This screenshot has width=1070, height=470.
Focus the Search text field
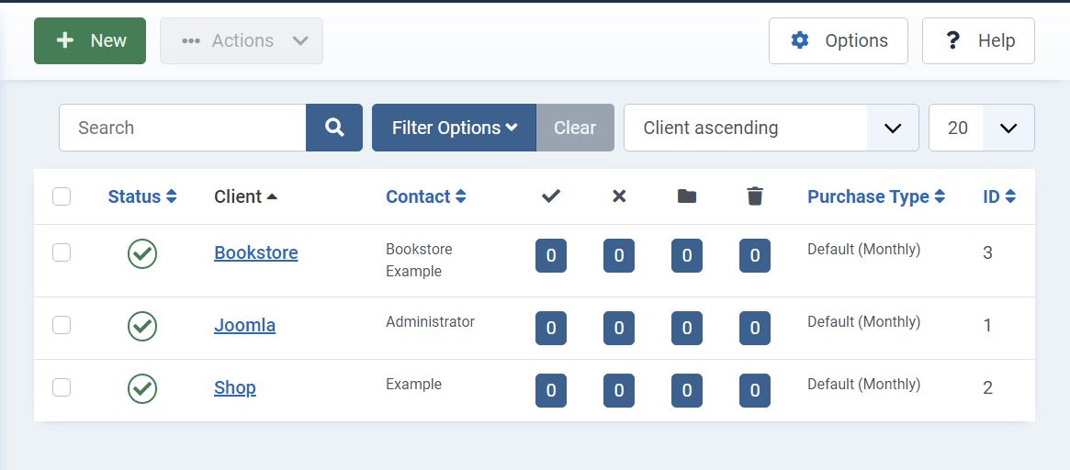(x=182, y=128)
